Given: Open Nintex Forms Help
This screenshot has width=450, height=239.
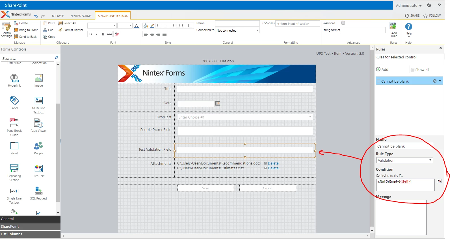Looking at the screenshot, I should [409, 30].
